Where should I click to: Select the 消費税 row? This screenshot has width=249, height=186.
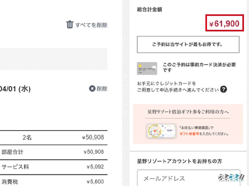pos(54,181)
